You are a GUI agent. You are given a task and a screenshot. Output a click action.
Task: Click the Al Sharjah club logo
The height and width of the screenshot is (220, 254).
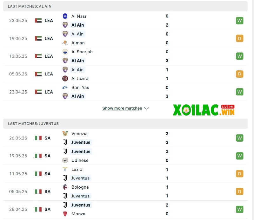[x=65, y=52]
